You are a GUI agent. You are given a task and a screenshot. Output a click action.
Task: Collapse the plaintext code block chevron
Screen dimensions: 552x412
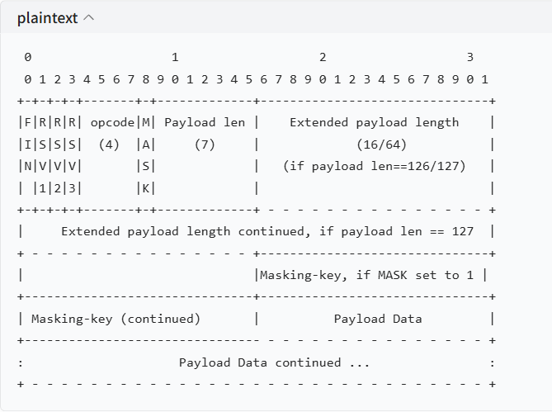pos(89,17)
